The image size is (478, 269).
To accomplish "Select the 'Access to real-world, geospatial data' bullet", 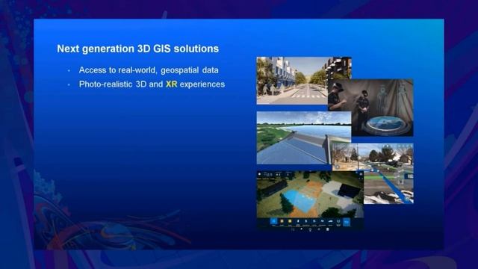I will [149, 70].
